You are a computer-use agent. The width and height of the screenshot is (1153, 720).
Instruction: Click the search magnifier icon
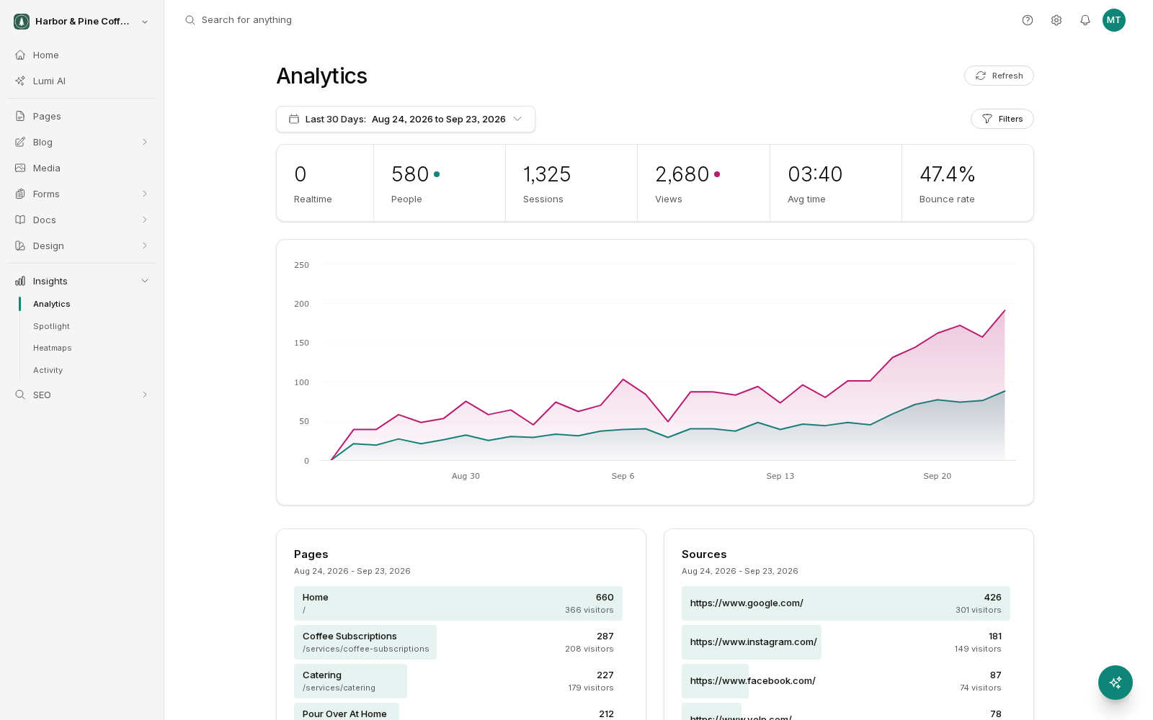pyautogui.click(x=190, y=20)
